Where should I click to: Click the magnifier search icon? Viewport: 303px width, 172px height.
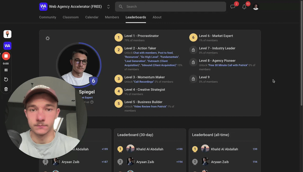[x=121, y=7]
